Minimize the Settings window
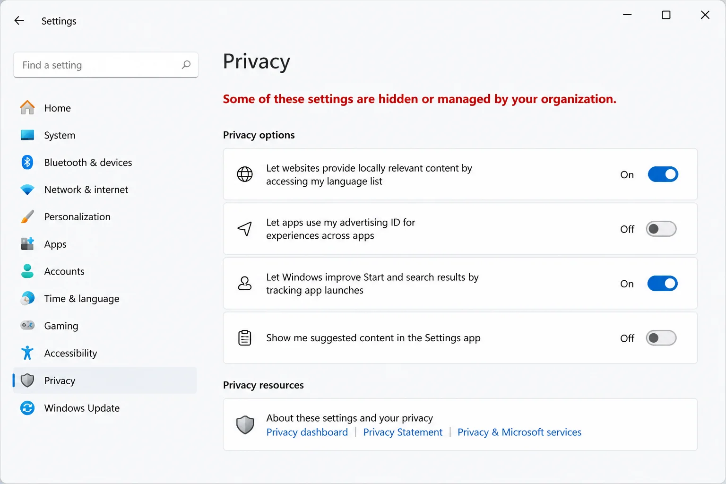 tap(627, 15)
